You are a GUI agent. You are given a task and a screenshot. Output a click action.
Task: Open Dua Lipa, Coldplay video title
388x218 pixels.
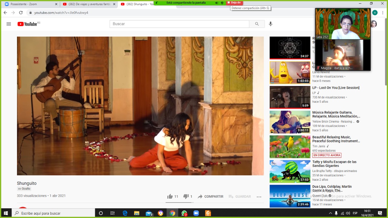click(332, 189)
